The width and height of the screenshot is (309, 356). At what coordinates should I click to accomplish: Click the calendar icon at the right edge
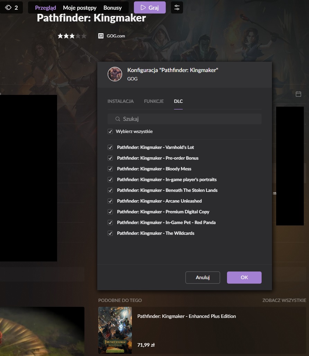click(x=298, y=94)
